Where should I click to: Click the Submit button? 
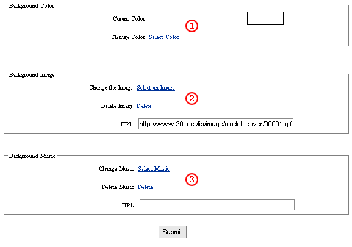click(173, 232)
